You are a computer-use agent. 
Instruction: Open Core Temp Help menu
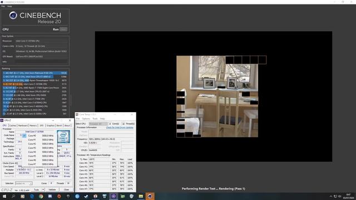(102, 118)
